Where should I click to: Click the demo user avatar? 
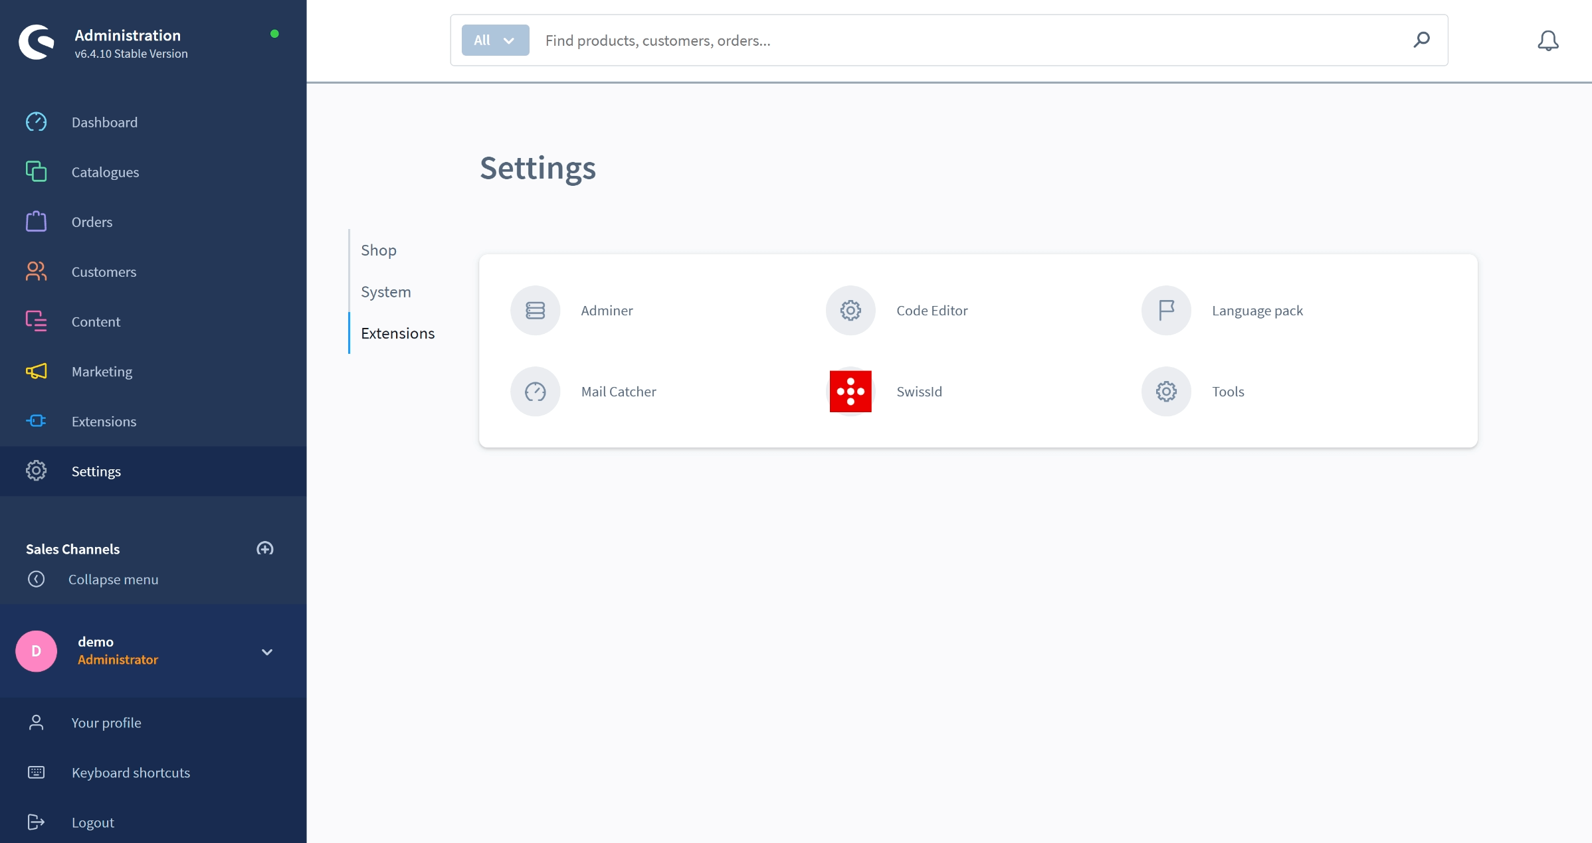(x=36, y=651)
